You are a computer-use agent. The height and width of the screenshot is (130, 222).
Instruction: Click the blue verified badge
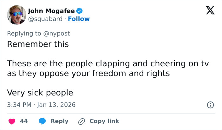(79, 11)
